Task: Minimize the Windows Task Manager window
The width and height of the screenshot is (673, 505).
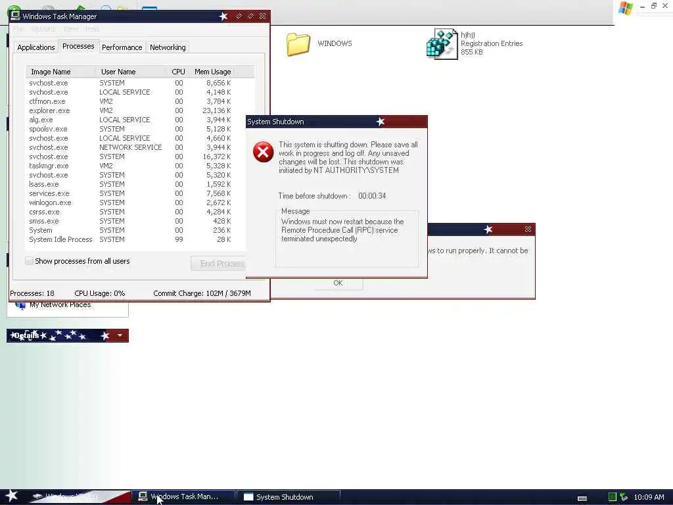Action: tap(239, 16)
